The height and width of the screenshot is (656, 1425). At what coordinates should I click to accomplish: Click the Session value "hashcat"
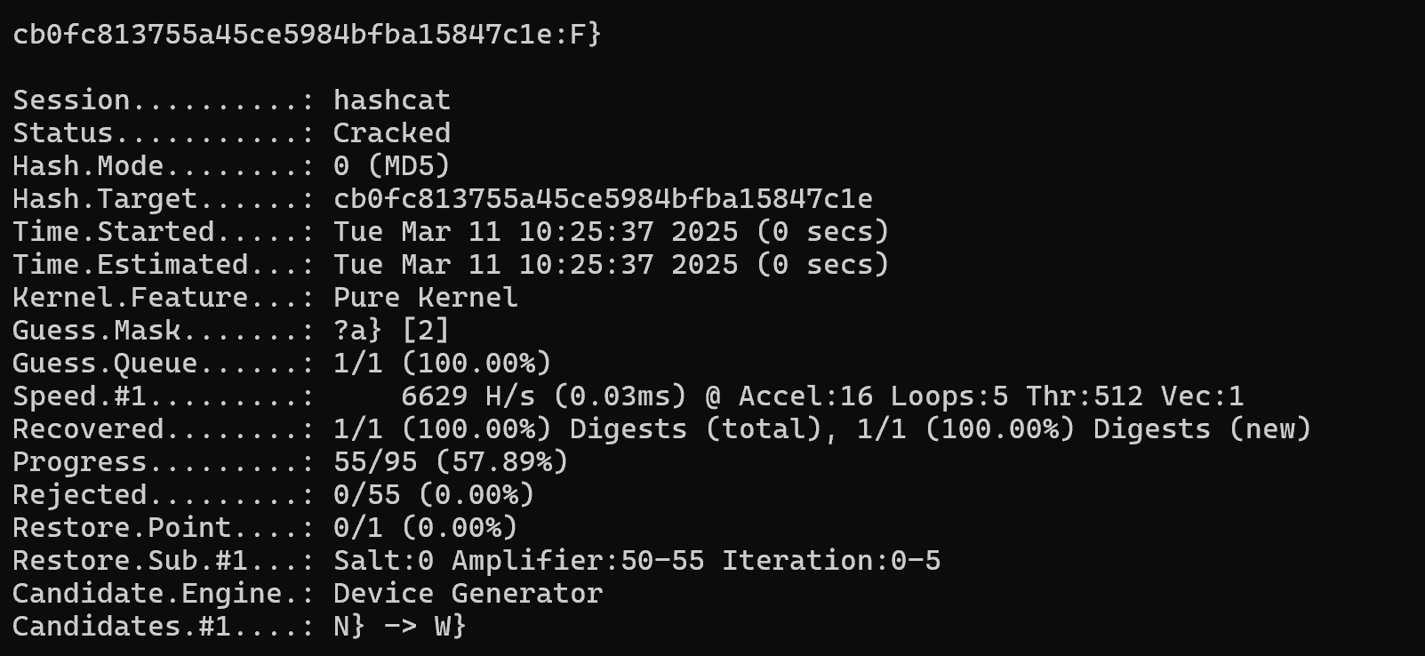391,100
